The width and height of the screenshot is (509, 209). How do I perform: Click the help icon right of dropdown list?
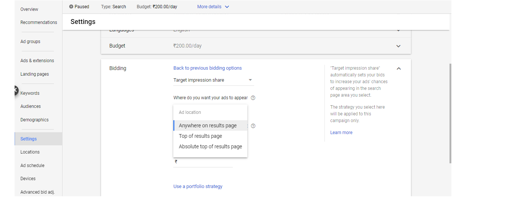(253, 126)
